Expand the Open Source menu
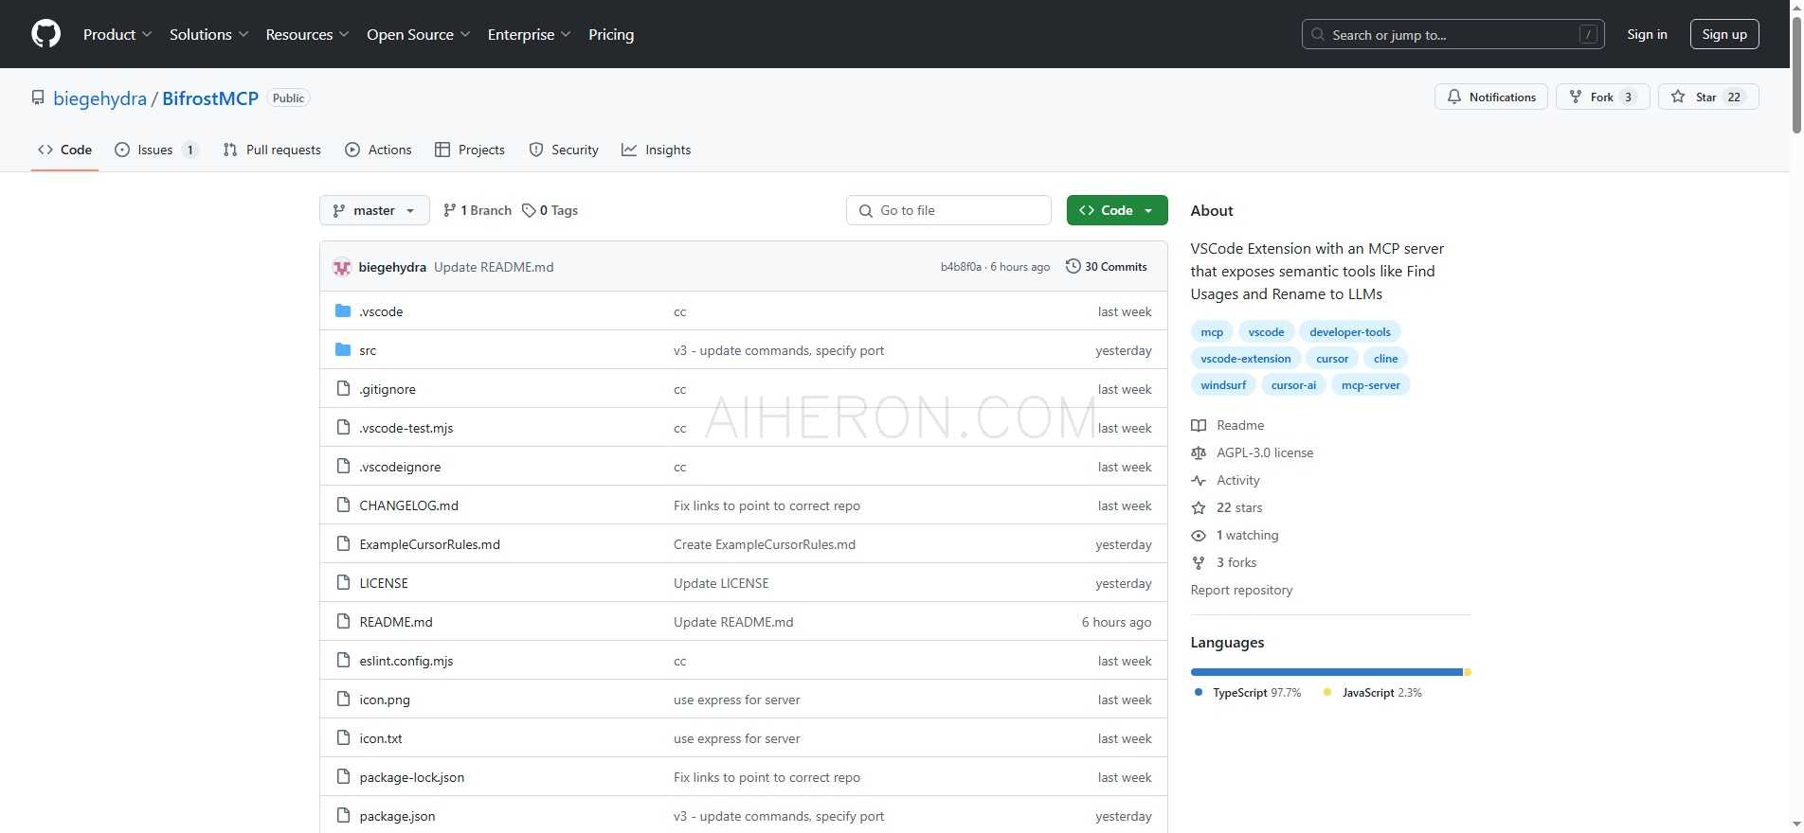This screenshot has height=833, width=1804. point(418,34)
